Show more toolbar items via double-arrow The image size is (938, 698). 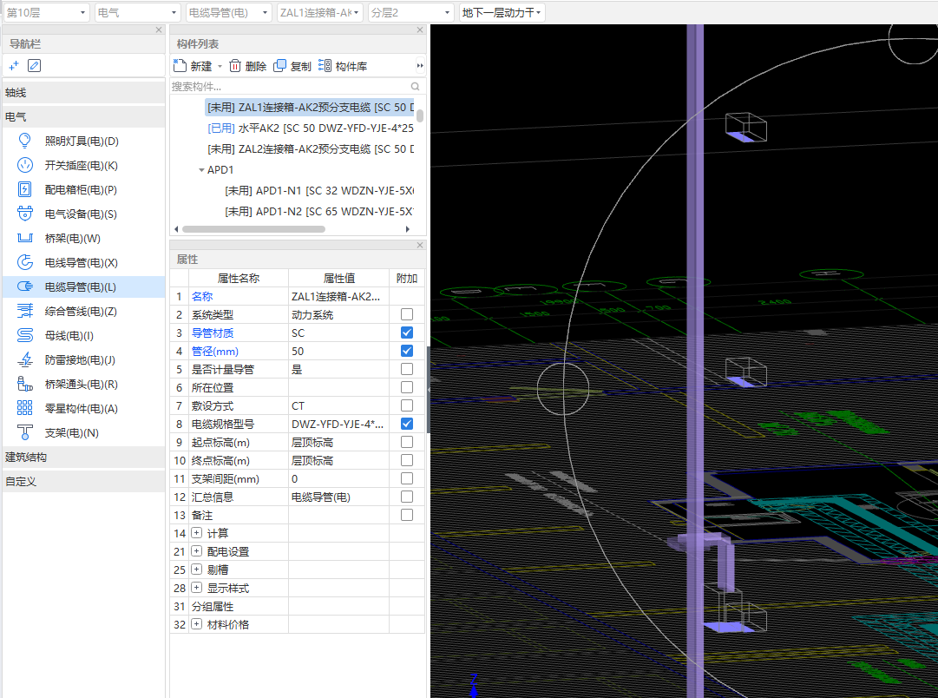(420, 66)
